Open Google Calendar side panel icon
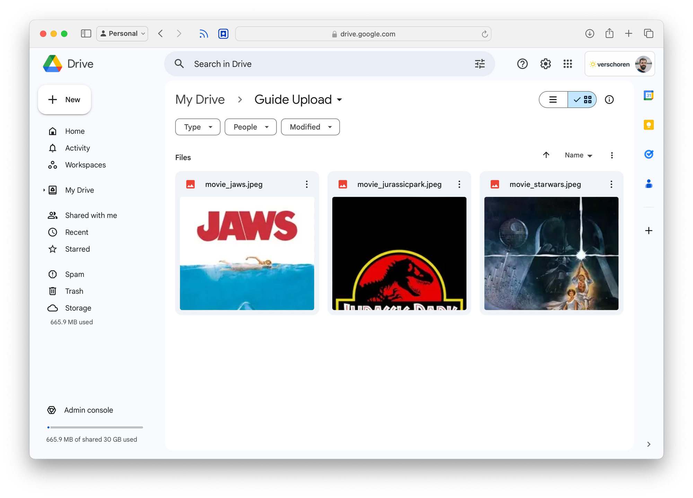The width and height of the screenshot is (693, 498). [648, 95]
